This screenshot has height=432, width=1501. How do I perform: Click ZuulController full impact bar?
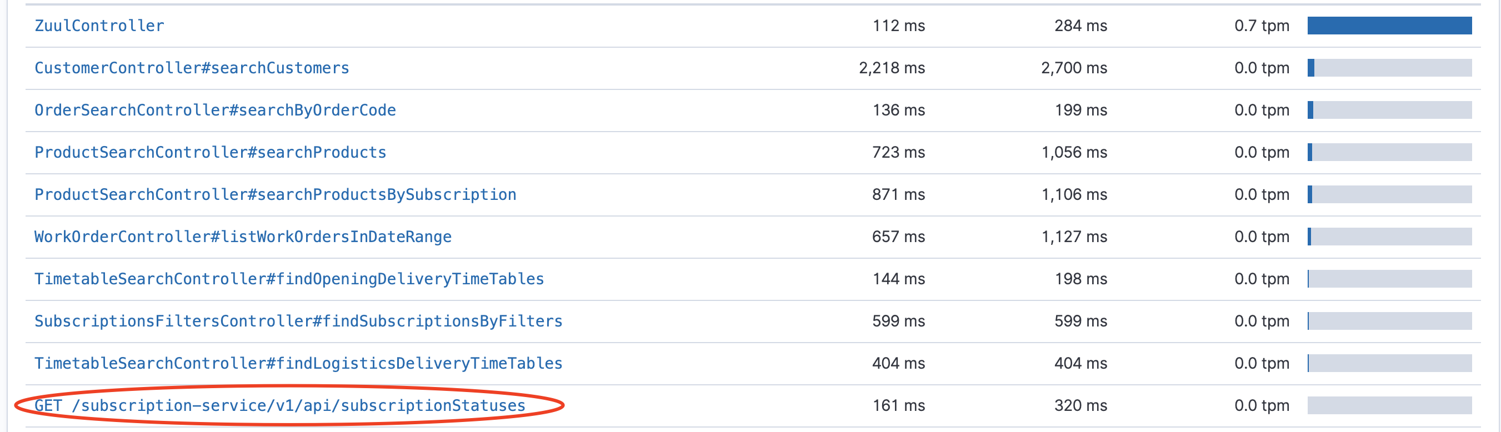(1389, 26)
